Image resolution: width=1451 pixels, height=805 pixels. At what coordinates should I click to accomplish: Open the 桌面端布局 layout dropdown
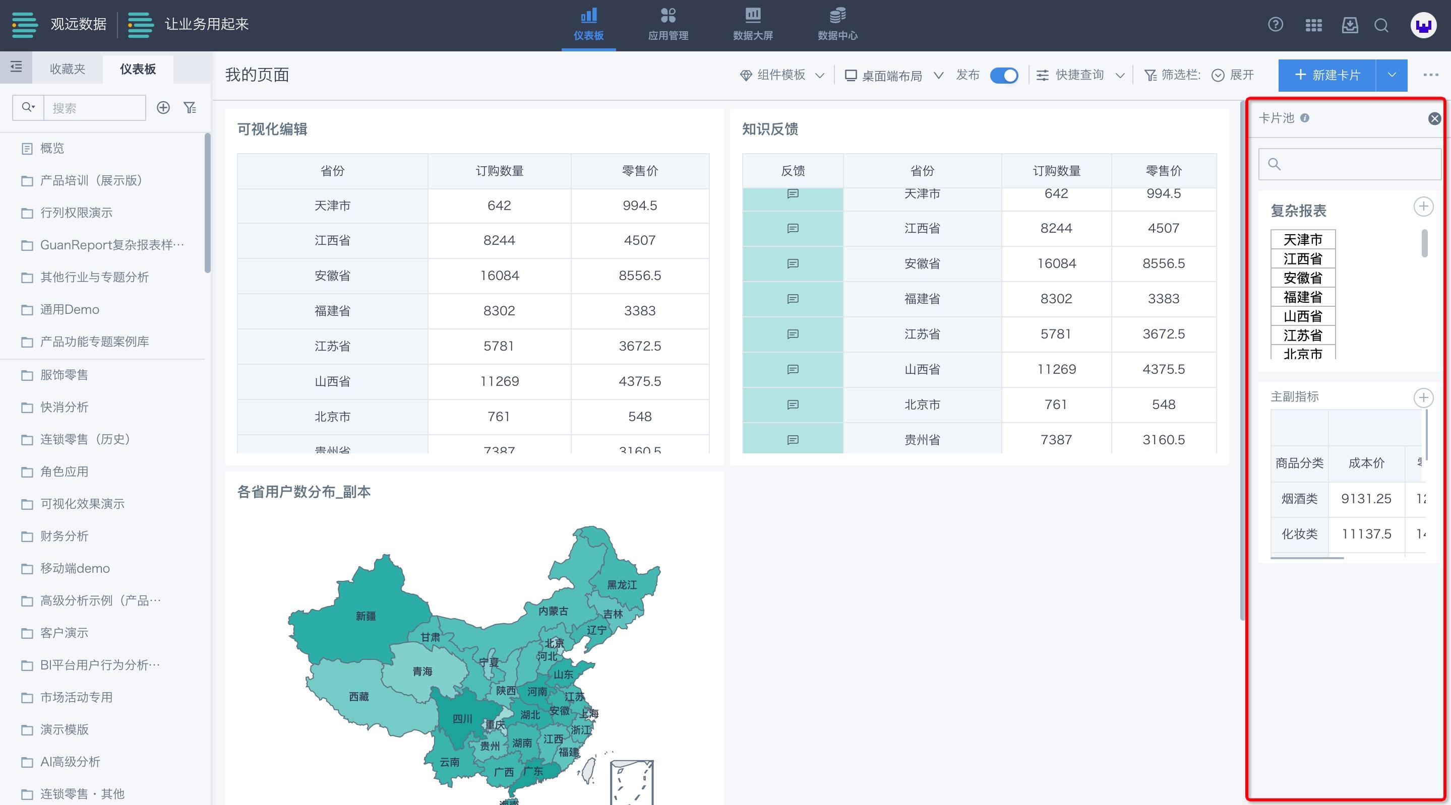click(x=894, y=75)
